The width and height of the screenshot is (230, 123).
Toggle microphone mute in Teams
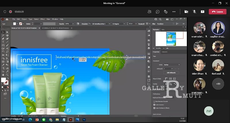pos(195,12)
